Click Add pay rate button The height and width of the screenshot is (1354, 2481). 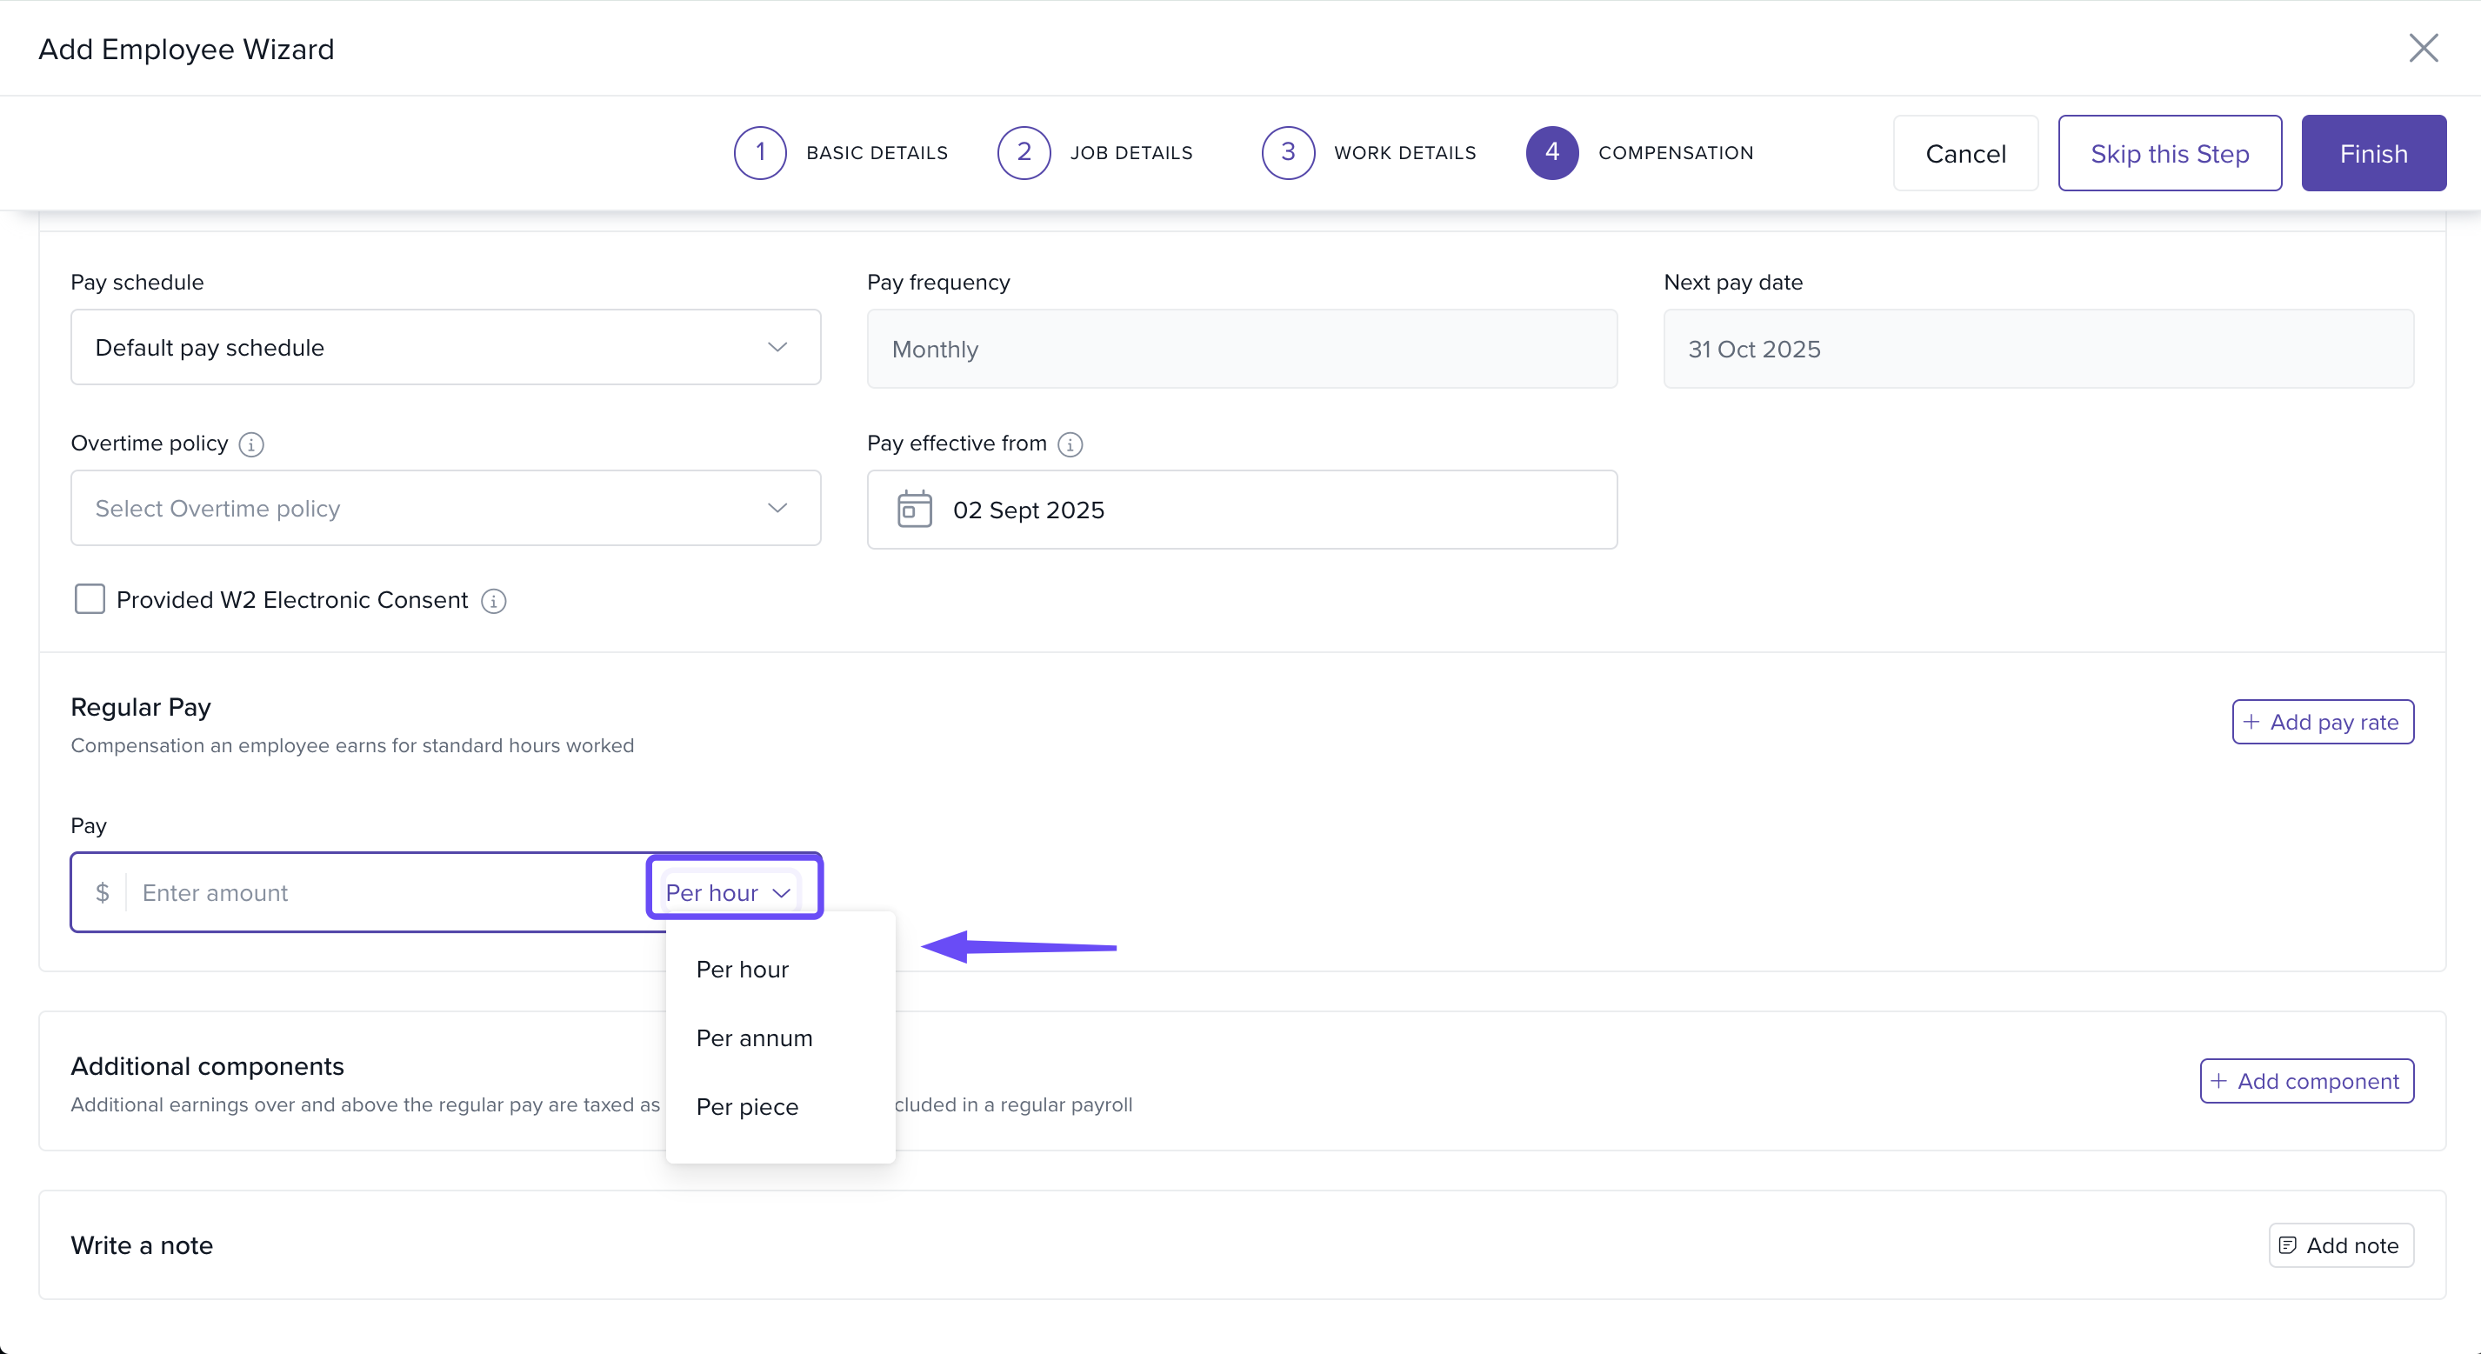tap(2322, 723)
